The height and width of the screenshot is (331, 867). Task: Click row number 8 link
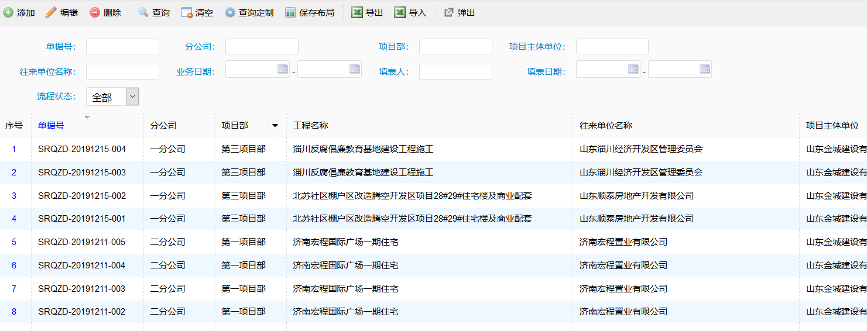coord(14,312)
